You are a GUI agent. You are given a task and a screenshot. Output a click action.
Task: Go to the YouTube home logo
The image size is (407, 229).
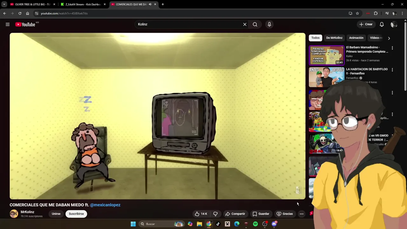[25, 24]
